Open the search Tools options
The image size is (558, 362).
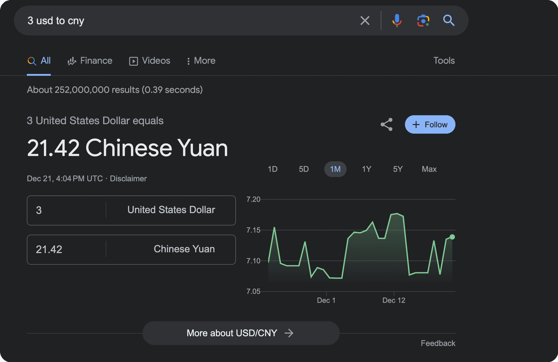pos(444,60)
